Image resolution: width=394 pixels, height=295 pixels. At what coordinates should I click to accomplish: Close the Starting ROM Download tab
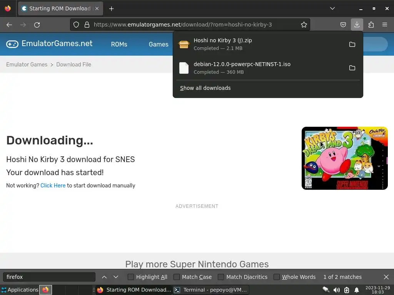[97, 8]
